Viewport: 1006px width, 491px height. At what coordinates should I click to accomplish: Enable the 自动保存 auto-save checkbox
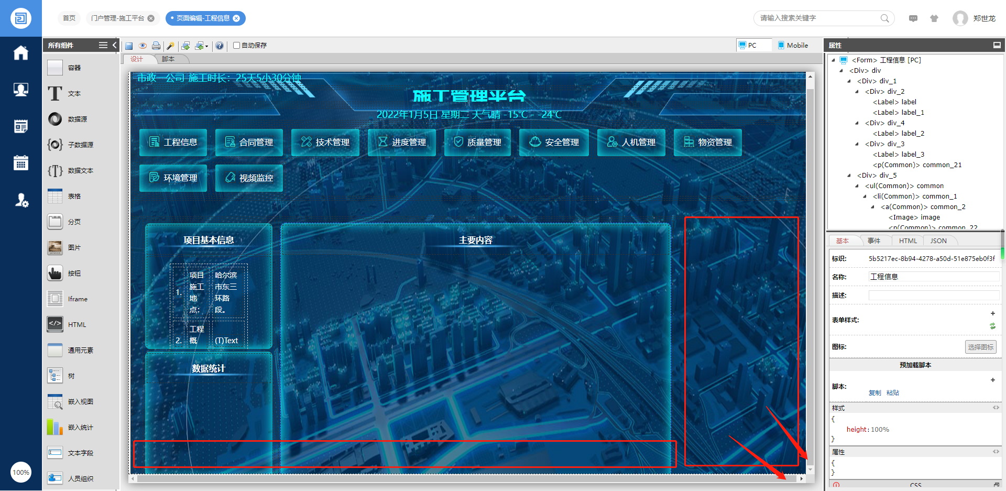(x=237, y=46)
